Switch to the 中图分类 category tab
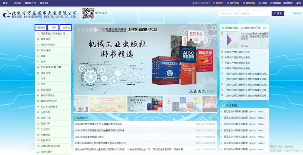303x155 pixels. [41, 28]
